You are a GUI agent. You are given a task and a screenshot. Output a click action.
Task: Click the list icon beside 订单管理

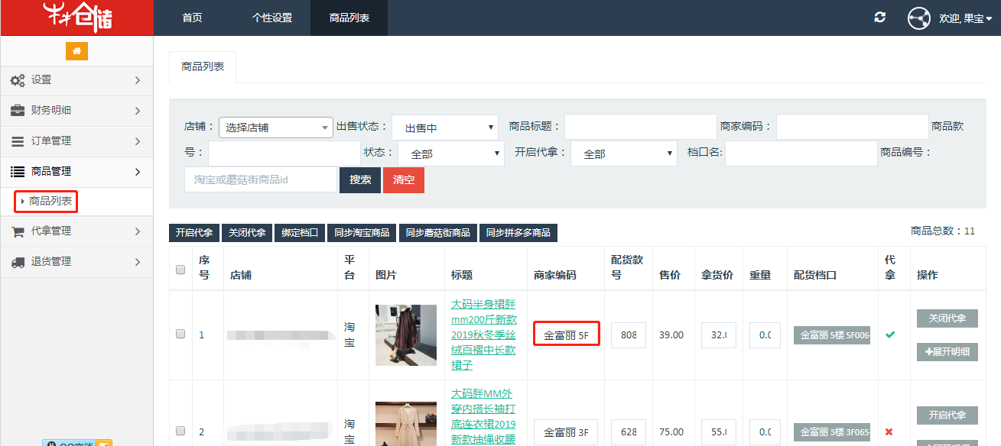click(18, 141)
